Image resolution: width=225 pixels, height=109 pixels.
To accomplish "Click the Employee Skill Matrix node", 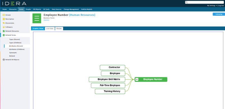I will pyautogui.click(x=107, y=79).
